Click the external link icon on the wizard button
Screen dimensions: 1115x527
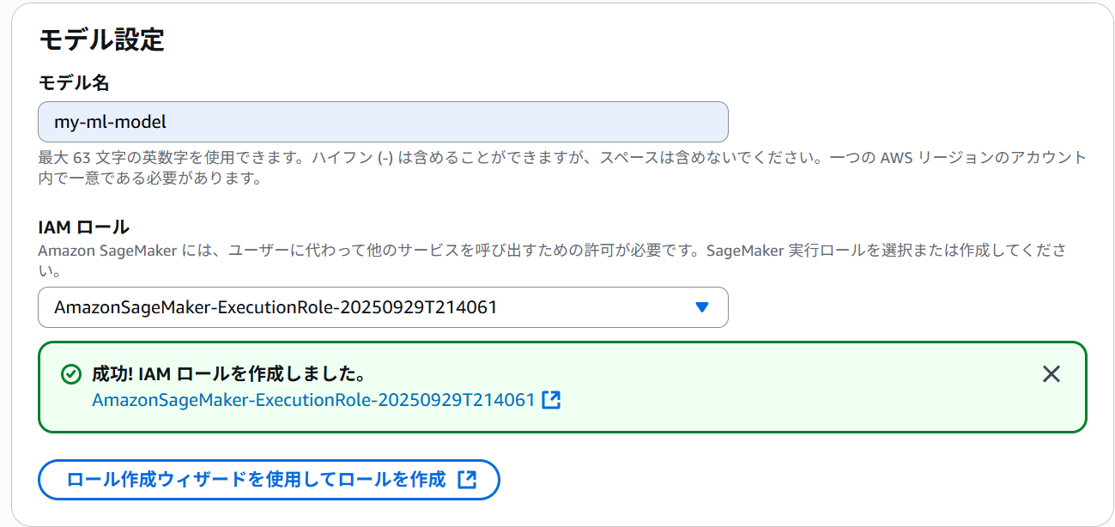click(467, 480)
